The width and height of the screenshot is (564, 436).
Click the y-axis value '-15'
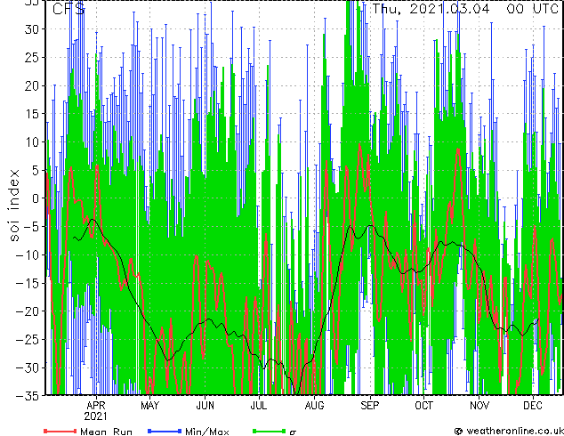(x=28, y=283)
